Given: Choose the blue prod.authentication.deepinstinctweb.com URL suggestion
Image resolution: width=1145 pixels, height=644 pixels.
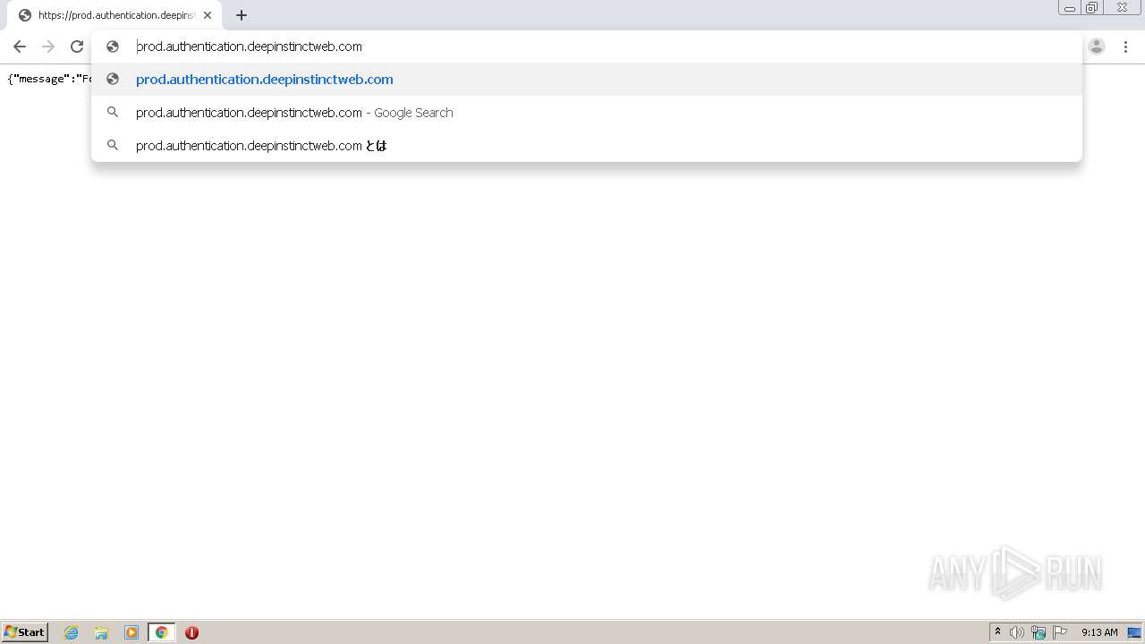Looking at the screenshot, I should tap(587, 80).
